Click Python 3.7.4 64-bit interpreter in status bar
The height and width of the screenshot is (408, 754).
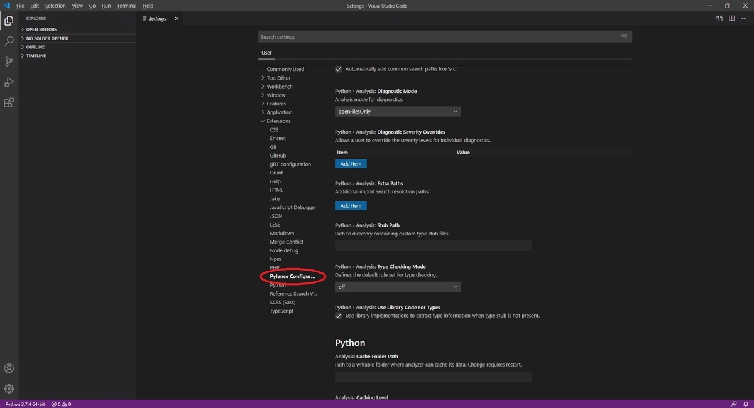(x=25, y=404)
